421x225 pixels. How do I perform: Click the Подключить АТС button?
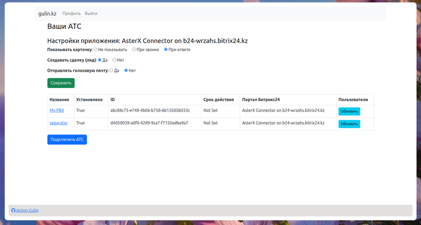67,140
